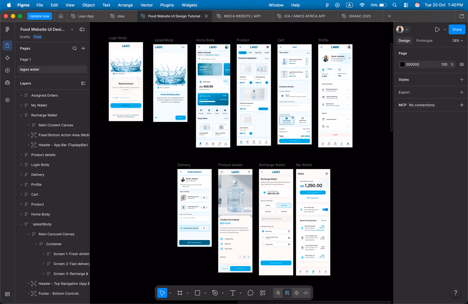The height and width of the screenshot is (304, 468).
Task: Expand the Product details layer
Action: (21, 155)
